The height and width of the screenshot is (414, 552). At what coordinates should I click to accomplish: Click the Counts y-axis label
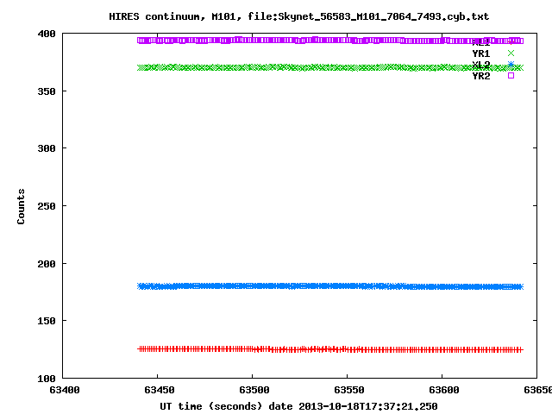(x=21, y=206)
